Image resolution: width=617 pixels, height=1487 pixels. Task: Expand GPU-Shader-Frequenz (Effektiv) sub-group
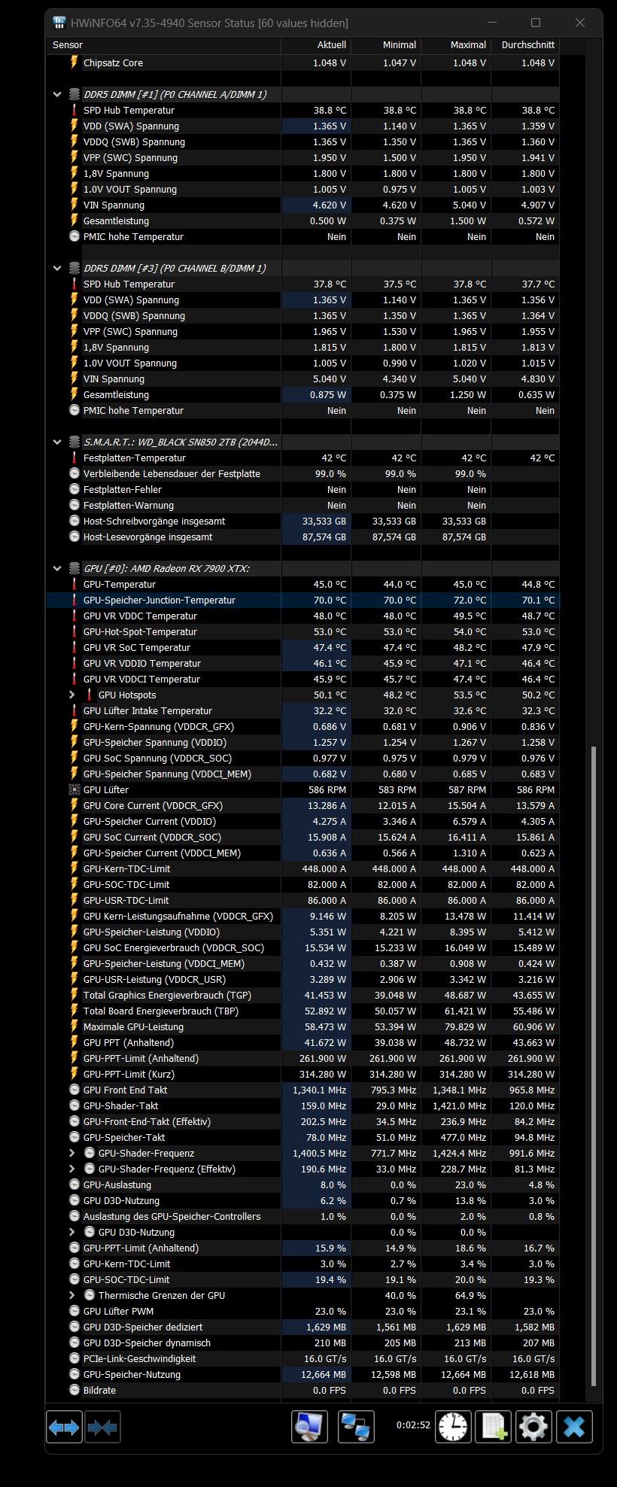point(72,1169)
